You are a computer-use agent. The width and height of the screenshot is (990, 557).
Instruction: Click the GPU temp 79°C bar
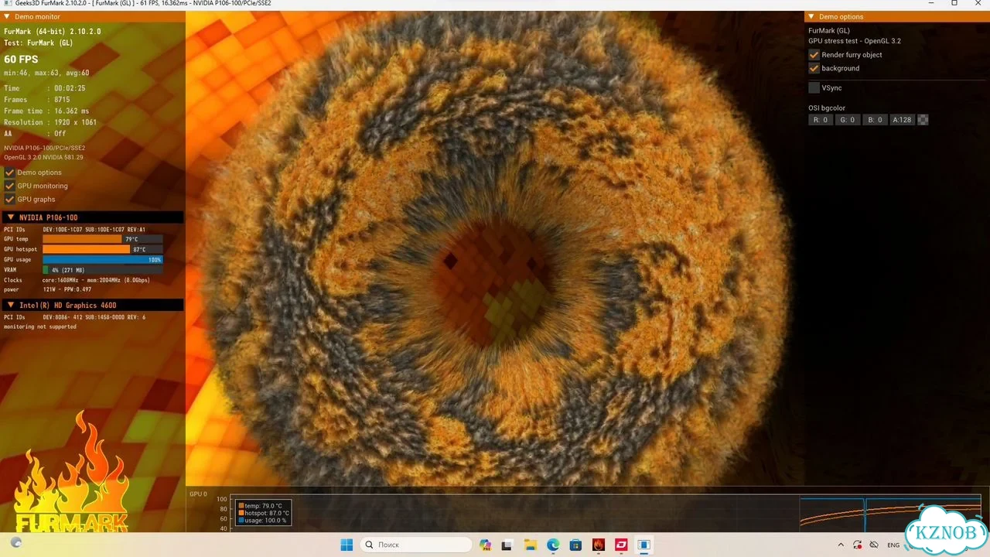click(102, 239)
